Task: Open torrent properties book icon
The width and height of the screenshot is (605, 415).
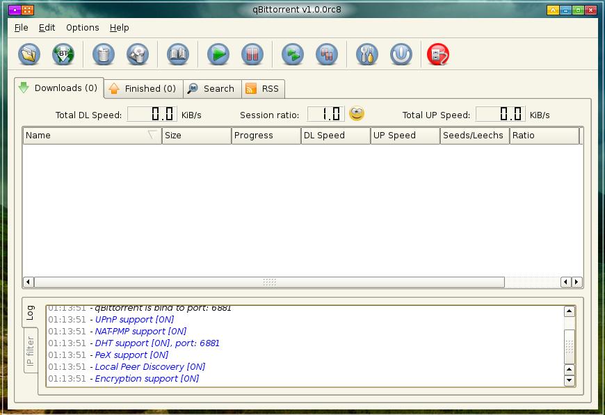Action: [x=178, y=54]
